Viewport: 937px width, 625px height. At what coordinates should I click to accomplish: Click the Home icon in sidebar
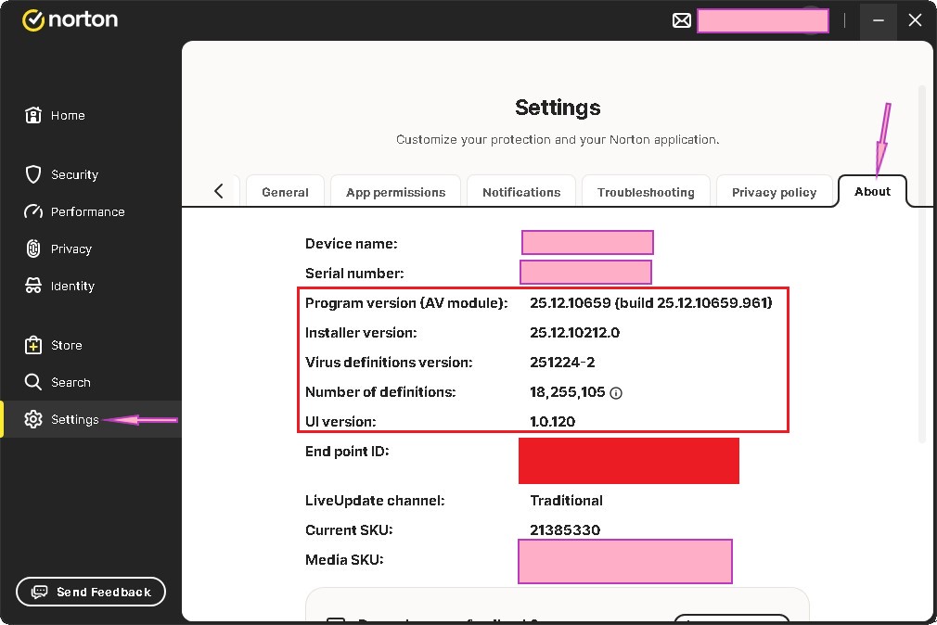(33, 115)
